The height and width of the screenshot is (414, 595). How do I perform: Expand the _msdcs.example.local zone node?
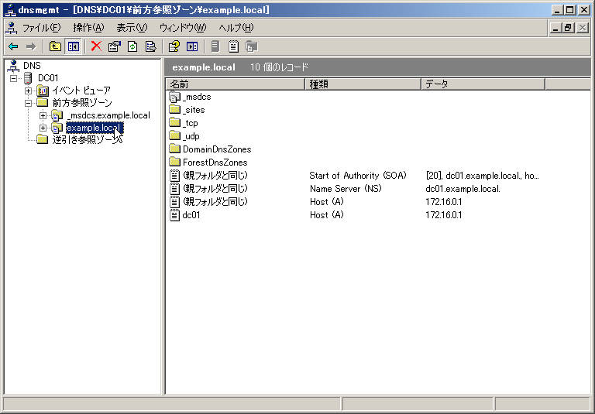pyautogui.click(x=43, y=115)
